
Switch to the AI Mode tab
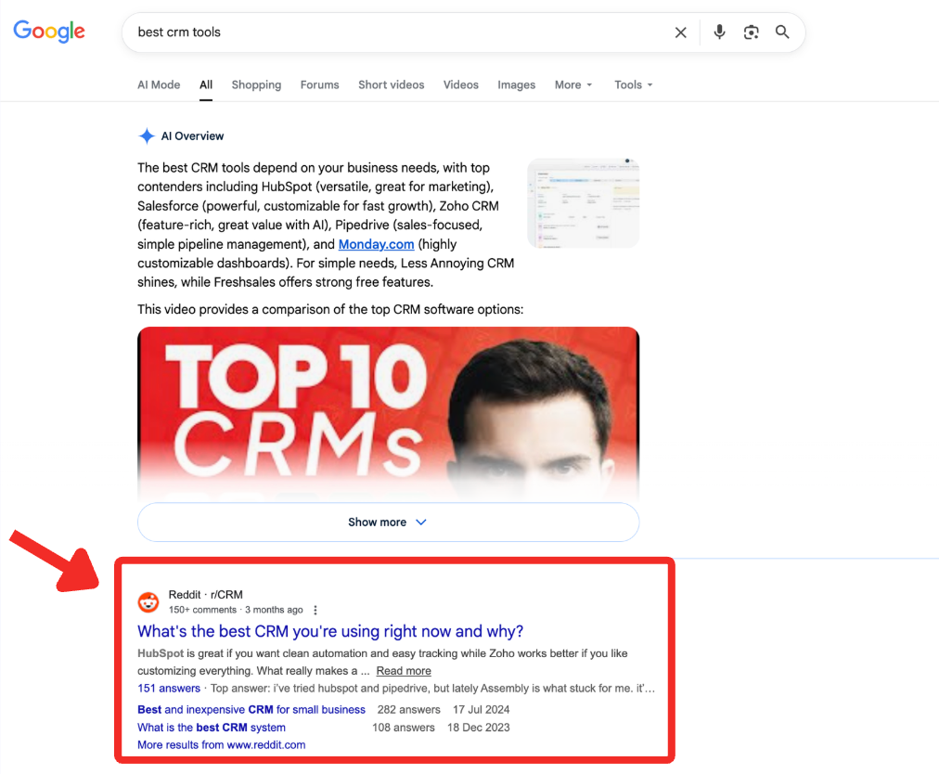pyautogui.click(x=159, y=85)
